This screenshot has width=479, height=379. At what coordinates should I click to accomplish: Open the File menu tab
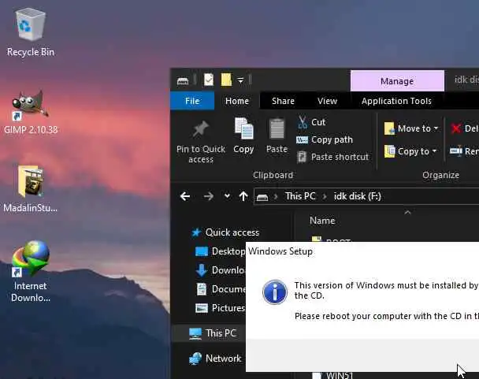tap(192, 101)
